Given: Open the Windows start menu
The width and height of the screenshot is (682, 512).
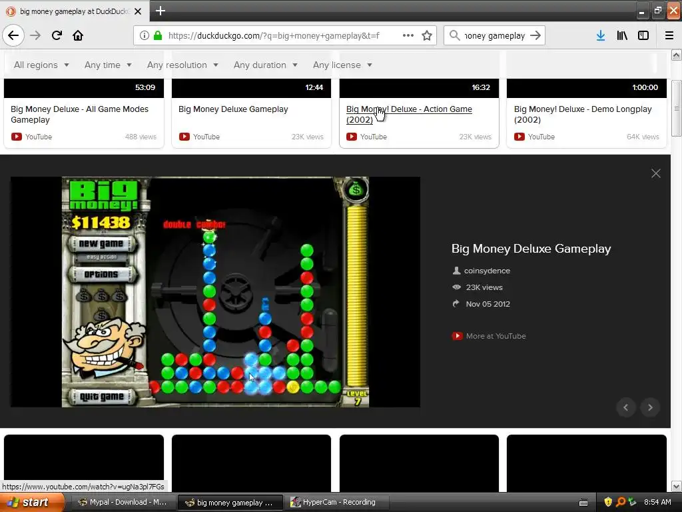Looking at the screenshot, I should pos(31,502).
